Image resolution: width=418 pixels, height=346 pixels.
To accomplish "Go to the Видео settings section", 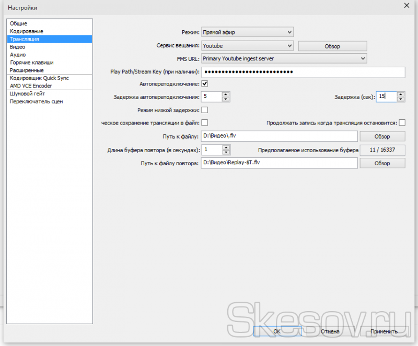I will pyautogui.click(x=17, y=47).
